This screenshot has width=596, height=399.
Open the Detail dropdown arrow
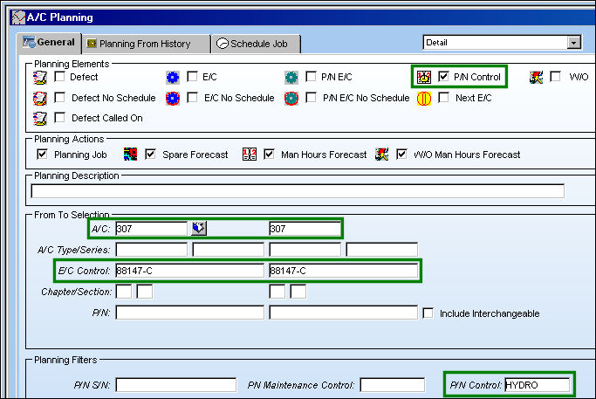click(574, 43)
